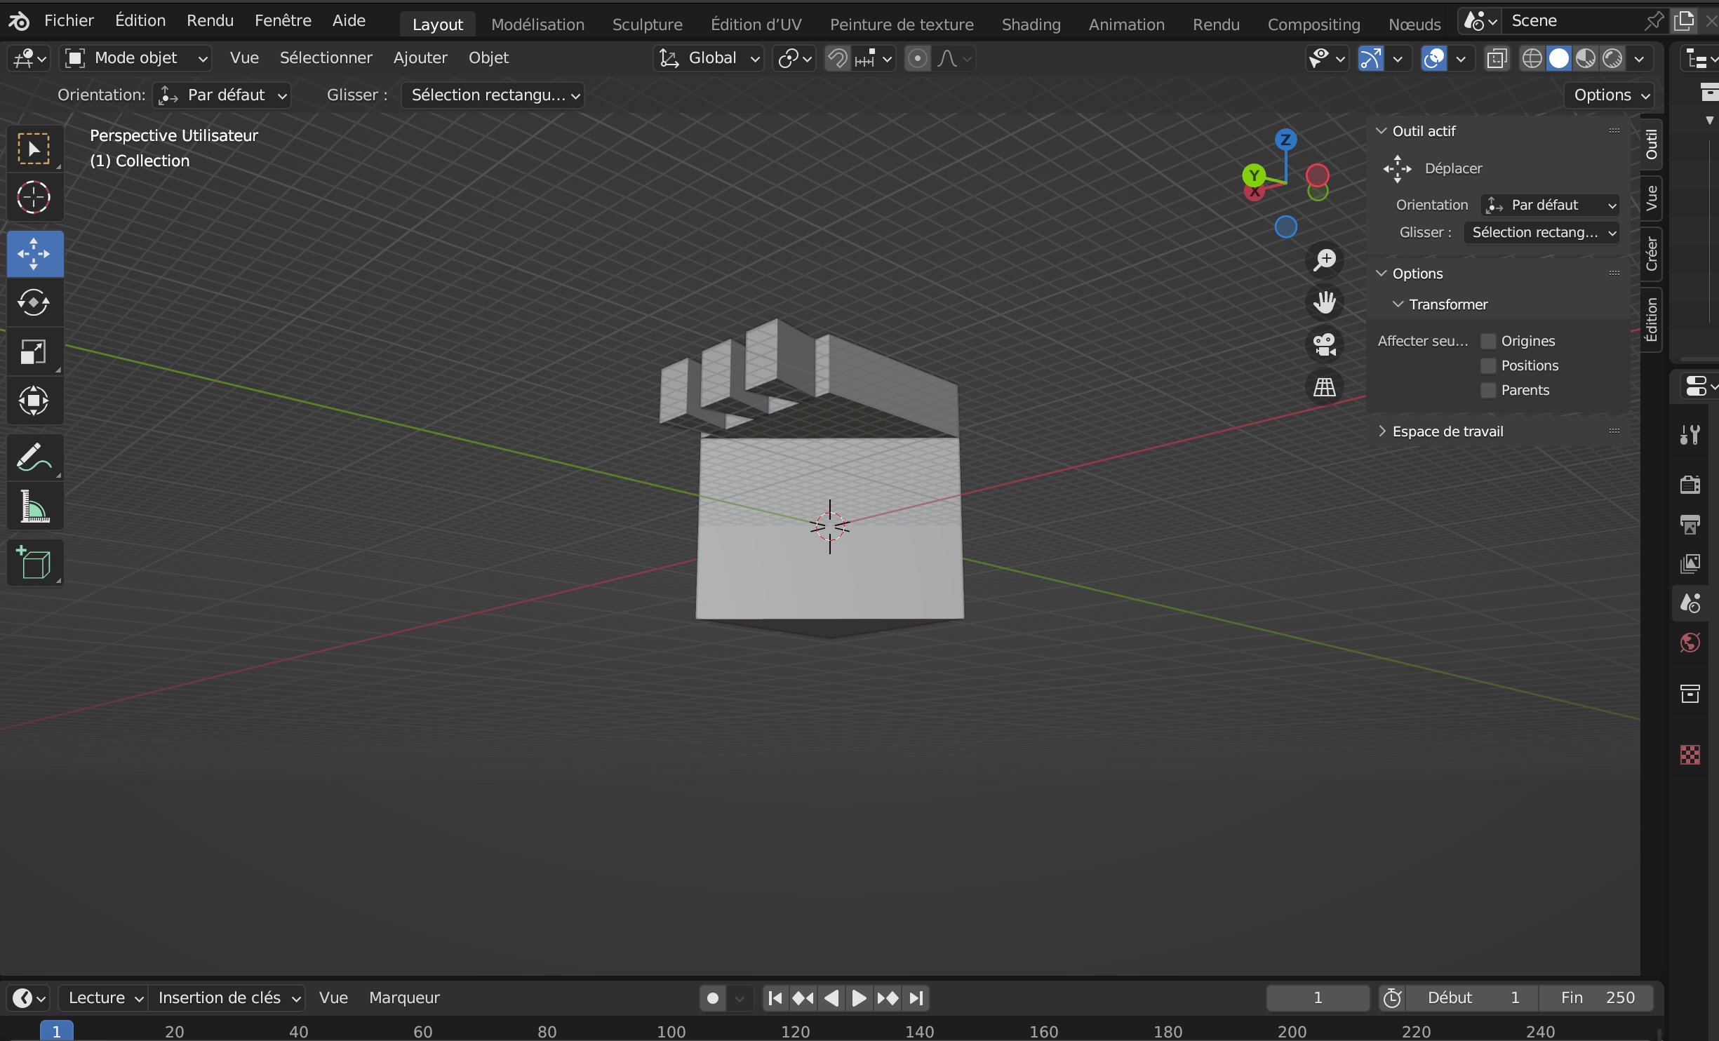Switch to the Sculpture workspace tab
The height and width of the screenshot is (1041, 1719).
click(646, 25)
